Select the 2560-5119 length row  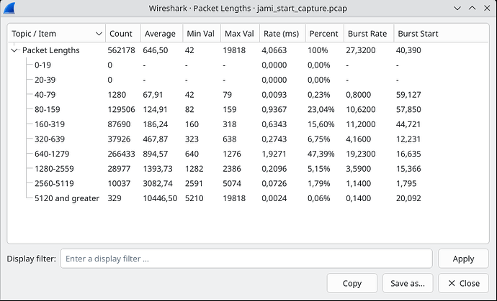click(248, 183)
